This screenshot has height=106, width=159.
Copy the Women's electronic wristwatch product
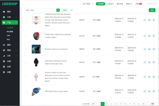point(154,49)
